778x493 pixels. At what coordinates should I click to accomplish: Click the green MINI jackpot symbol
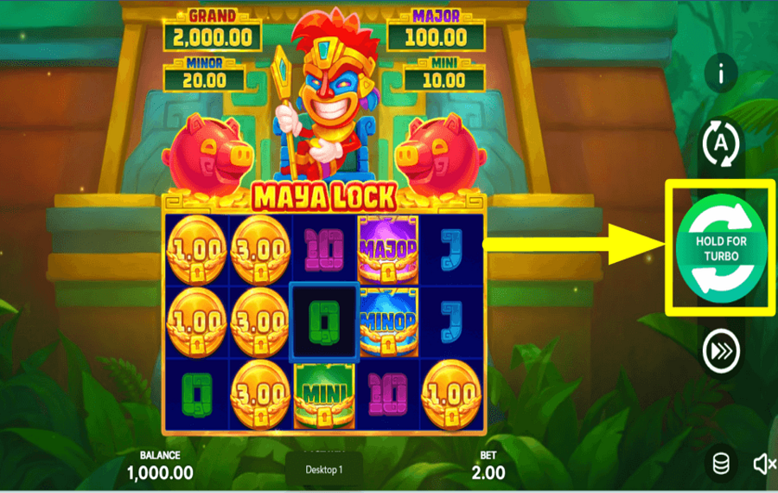coord(324,395)
